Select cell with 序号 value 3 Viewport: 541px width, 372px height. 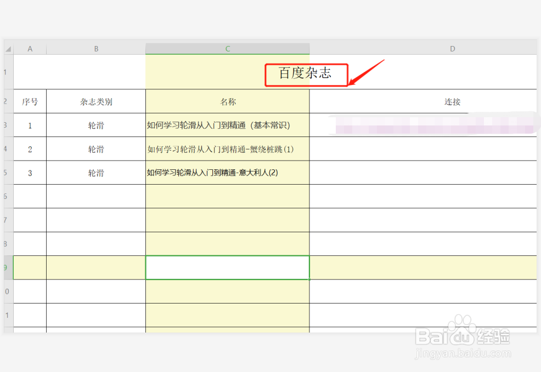[30, 173]
